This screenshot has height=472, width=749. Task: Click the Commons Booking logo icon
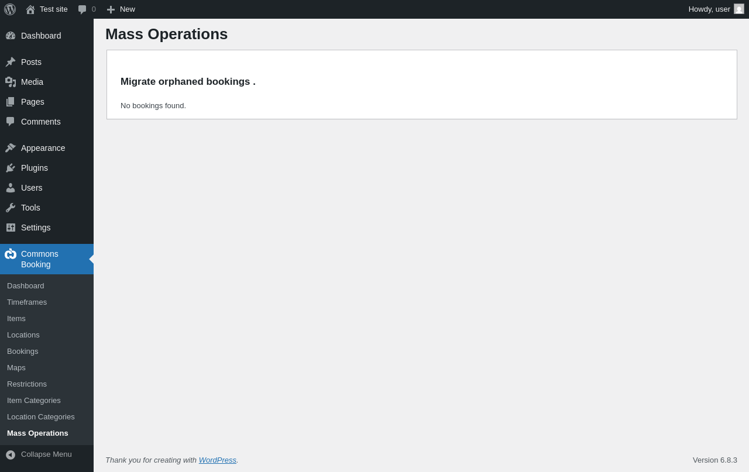coord(11,254)
